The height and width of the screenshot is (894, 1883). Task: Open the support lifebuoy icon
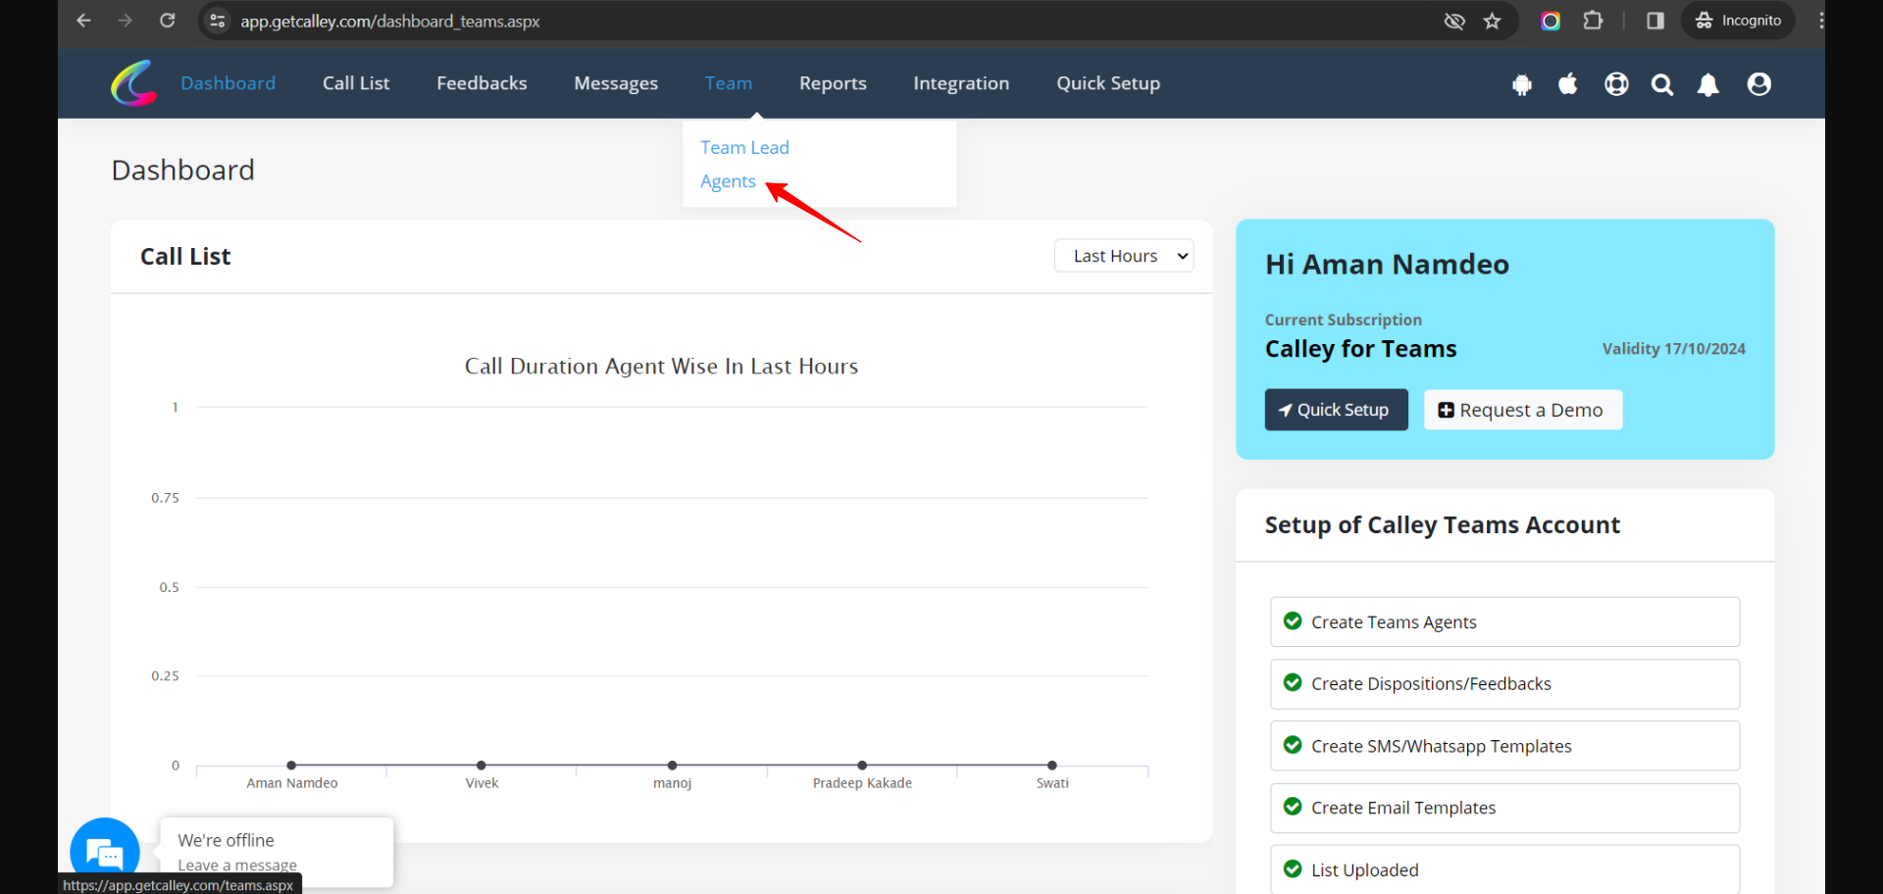[1616, 84]
